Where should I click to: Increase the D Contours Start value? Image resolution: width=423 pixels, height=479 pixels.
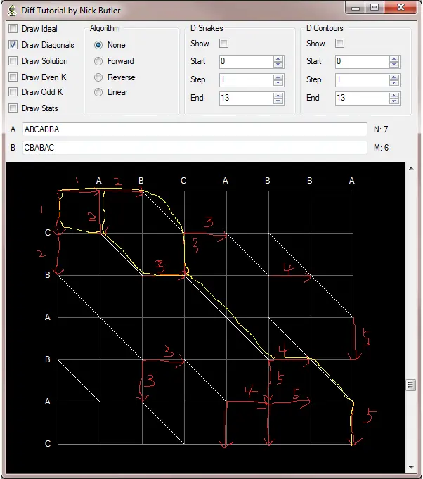[x=394, y=59]
